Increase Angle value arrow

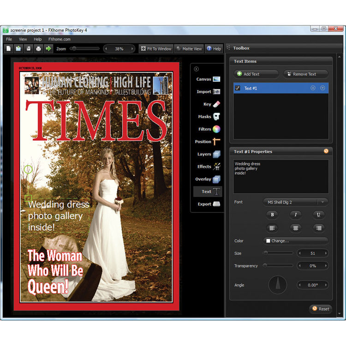tap(326, 285)
